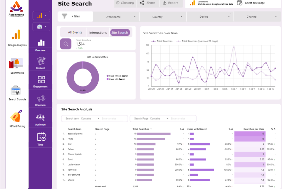Click the Site Searches over time chart title

(160, 33)
